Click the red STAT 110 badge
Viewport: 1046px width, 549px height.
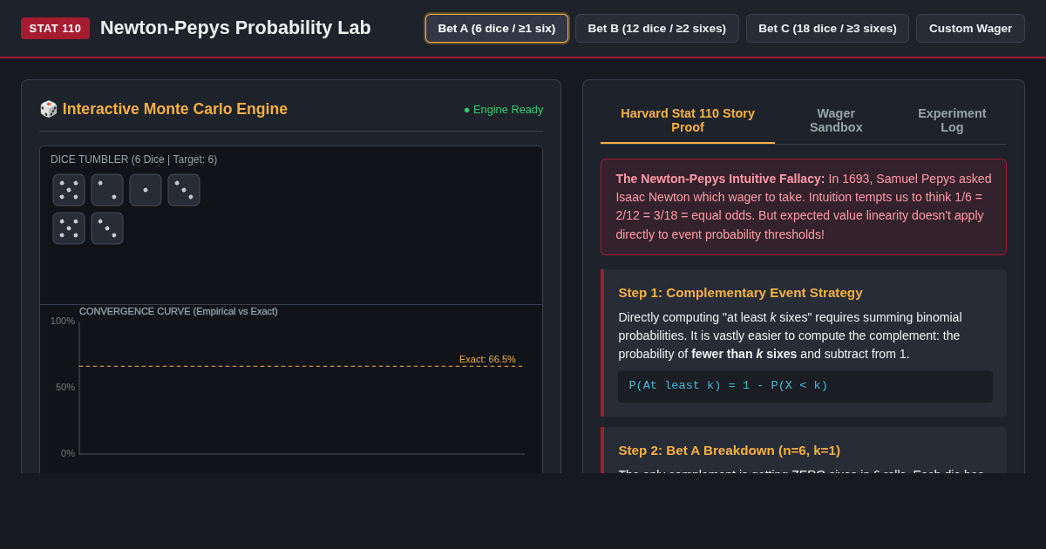(x=55, y=28)
